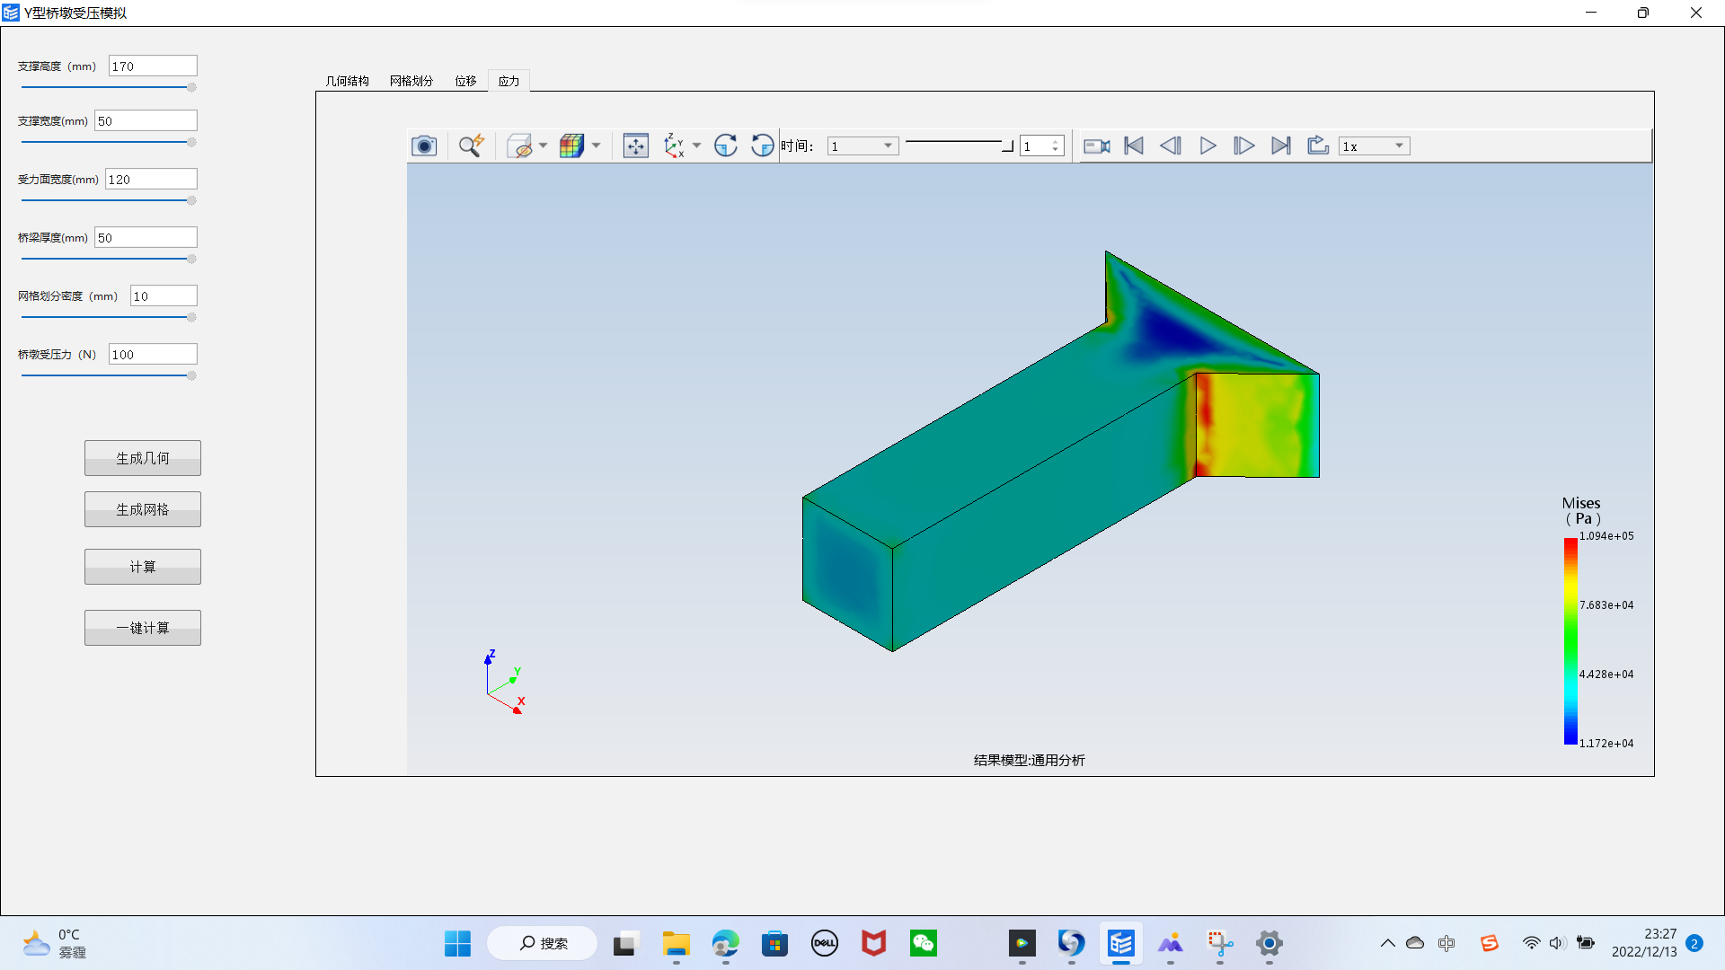Click the record animation camera icon
This screenshot has height=970, width=1725.
pos(1097,145)
